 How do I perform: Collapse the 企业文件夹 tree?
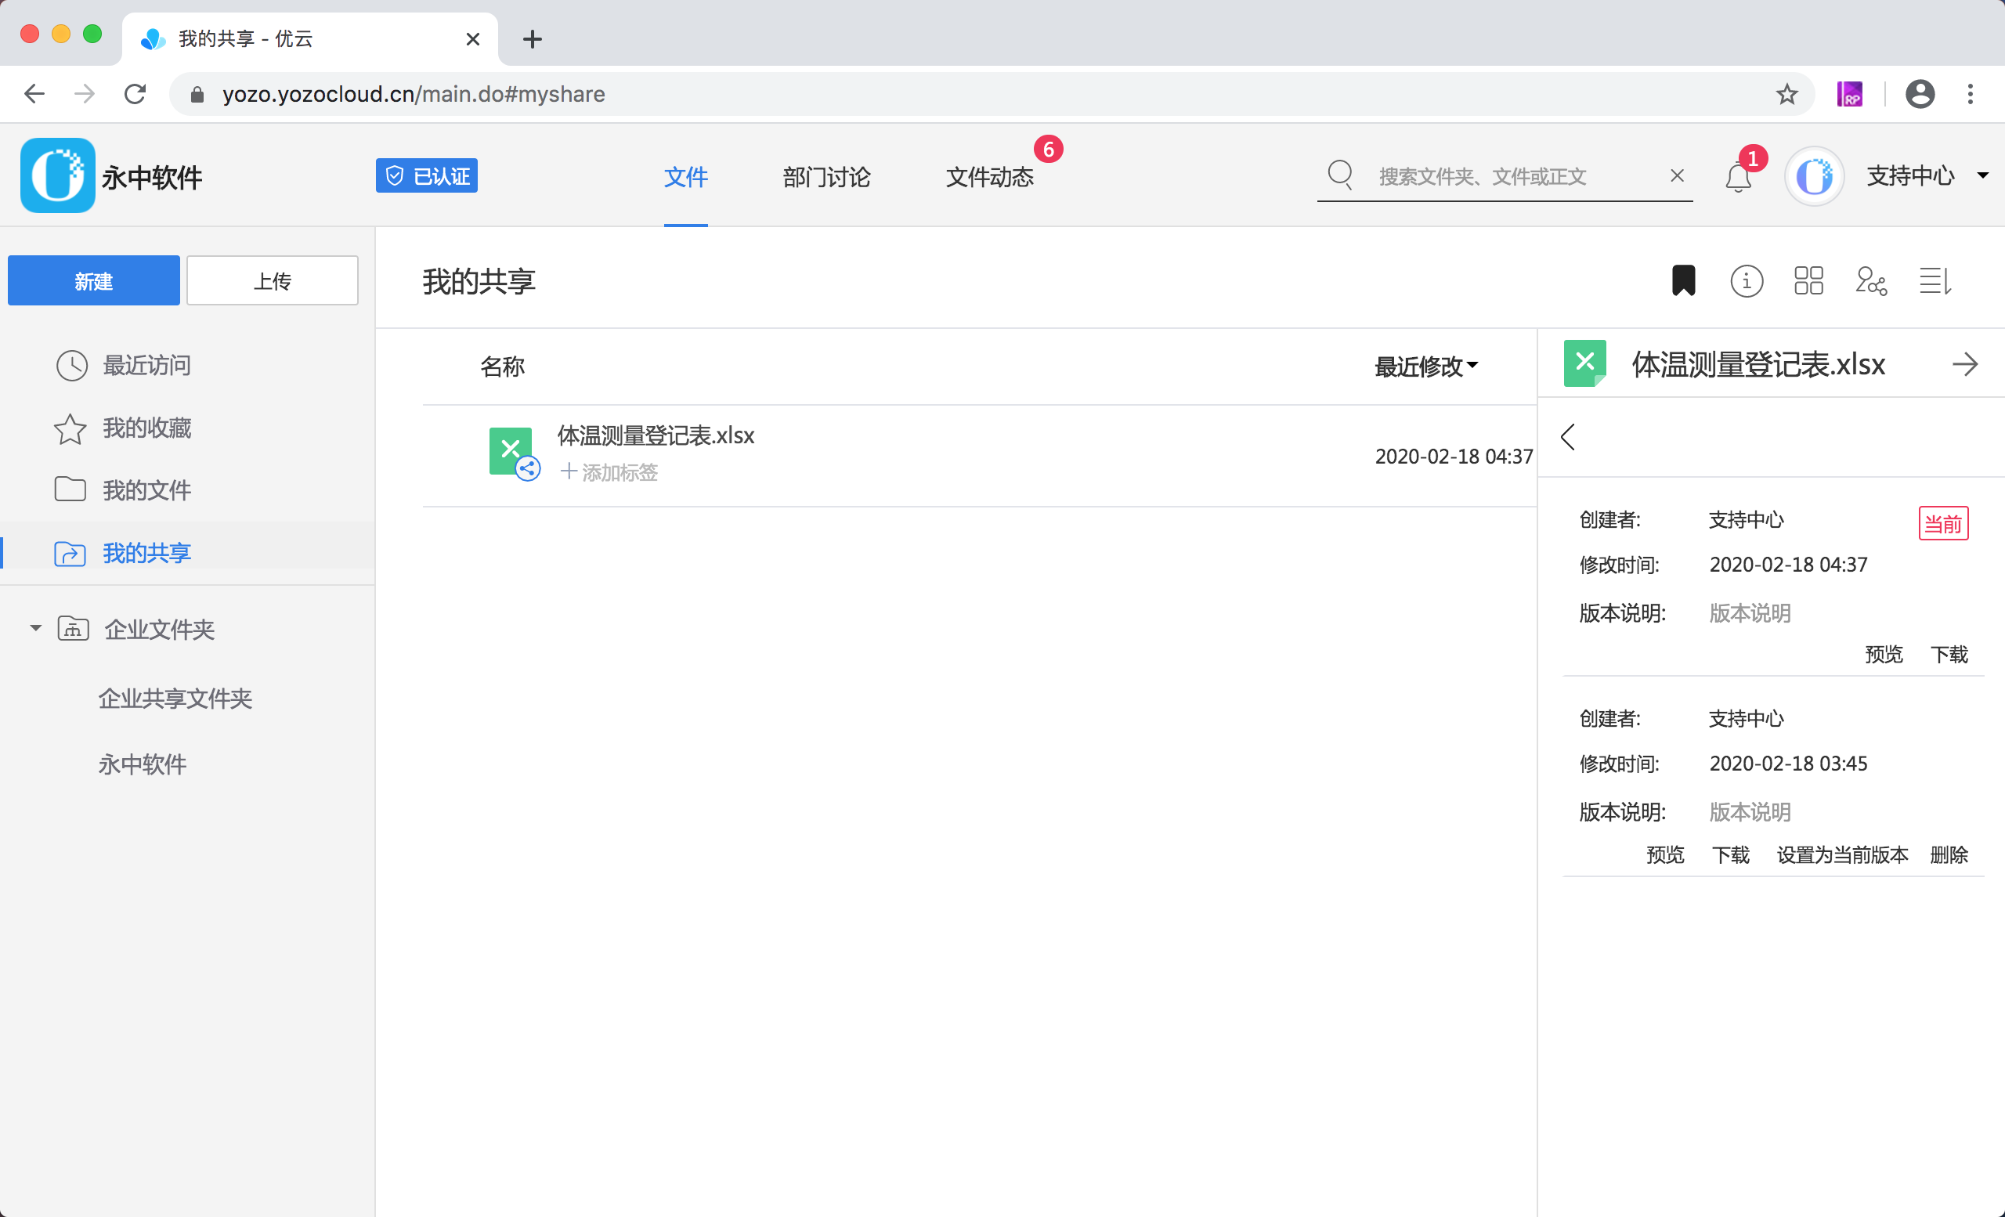(36, 628)
